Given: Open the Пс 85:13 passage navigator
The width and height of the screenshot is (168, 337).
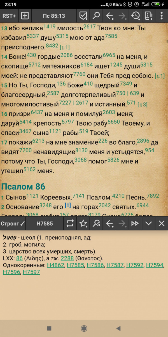Looking at the screenshot, I should tap(54, 16).
